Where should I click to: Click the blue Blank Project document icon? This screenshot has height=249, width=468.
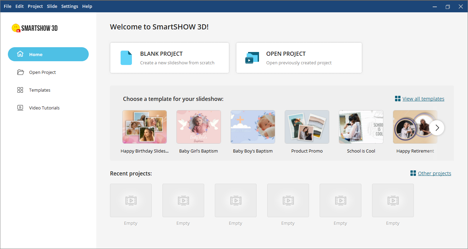tap(126, 58)
